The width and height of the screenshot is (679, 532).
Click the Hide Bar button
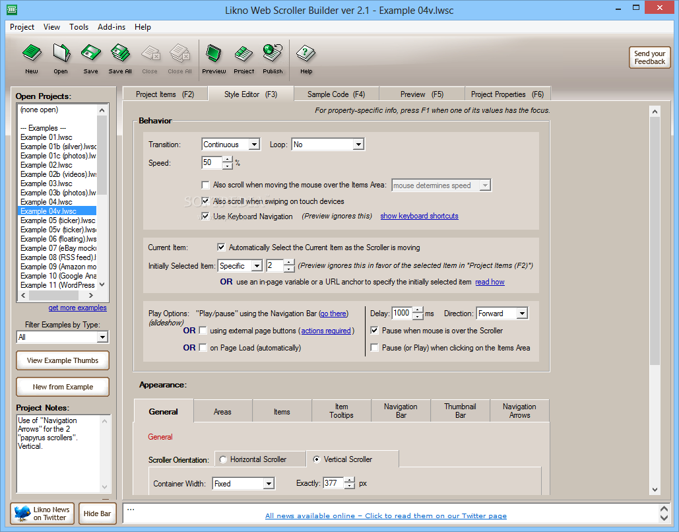98,514
